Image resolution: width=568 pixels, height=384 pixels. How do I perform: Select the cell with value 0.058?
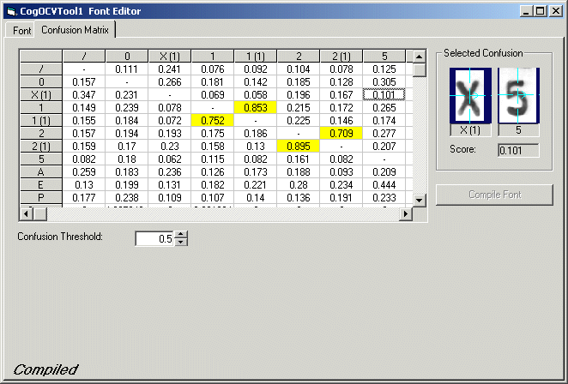256,95
